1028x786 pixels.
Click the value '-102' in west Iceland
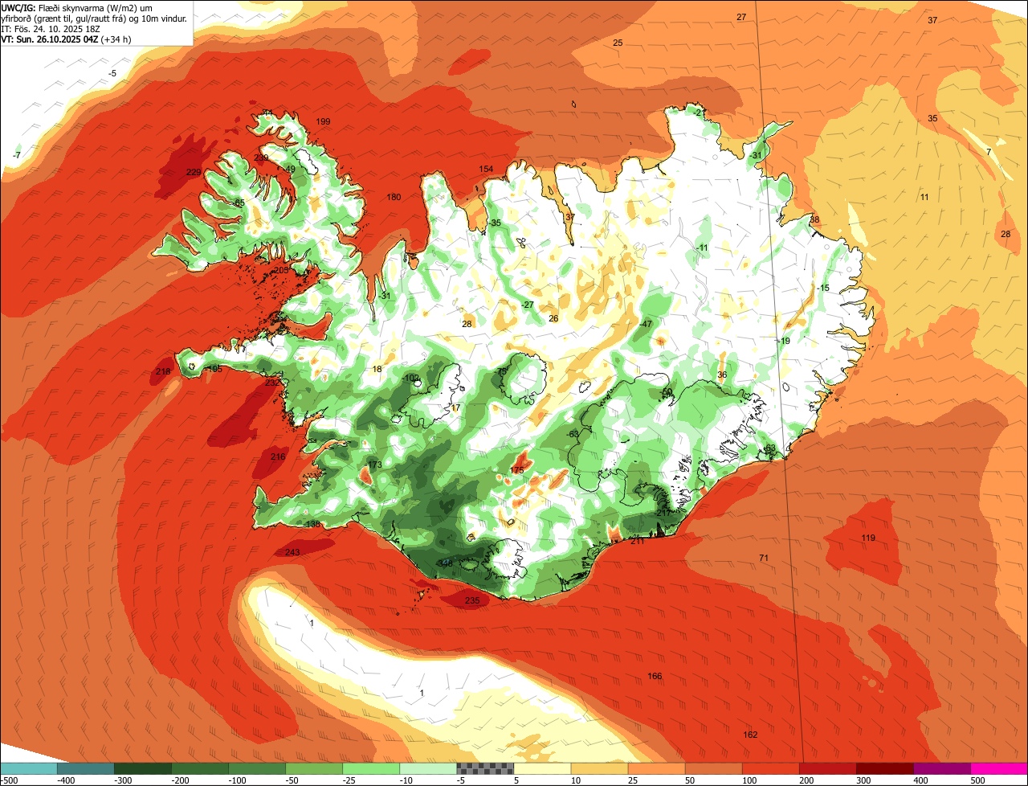(410, 378)
